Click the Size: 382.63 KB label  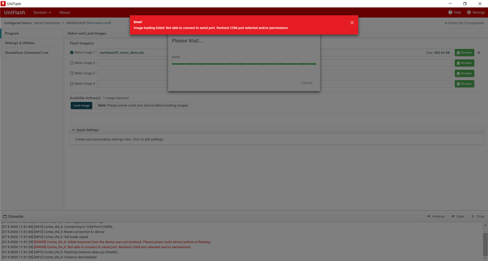[438, 53]
